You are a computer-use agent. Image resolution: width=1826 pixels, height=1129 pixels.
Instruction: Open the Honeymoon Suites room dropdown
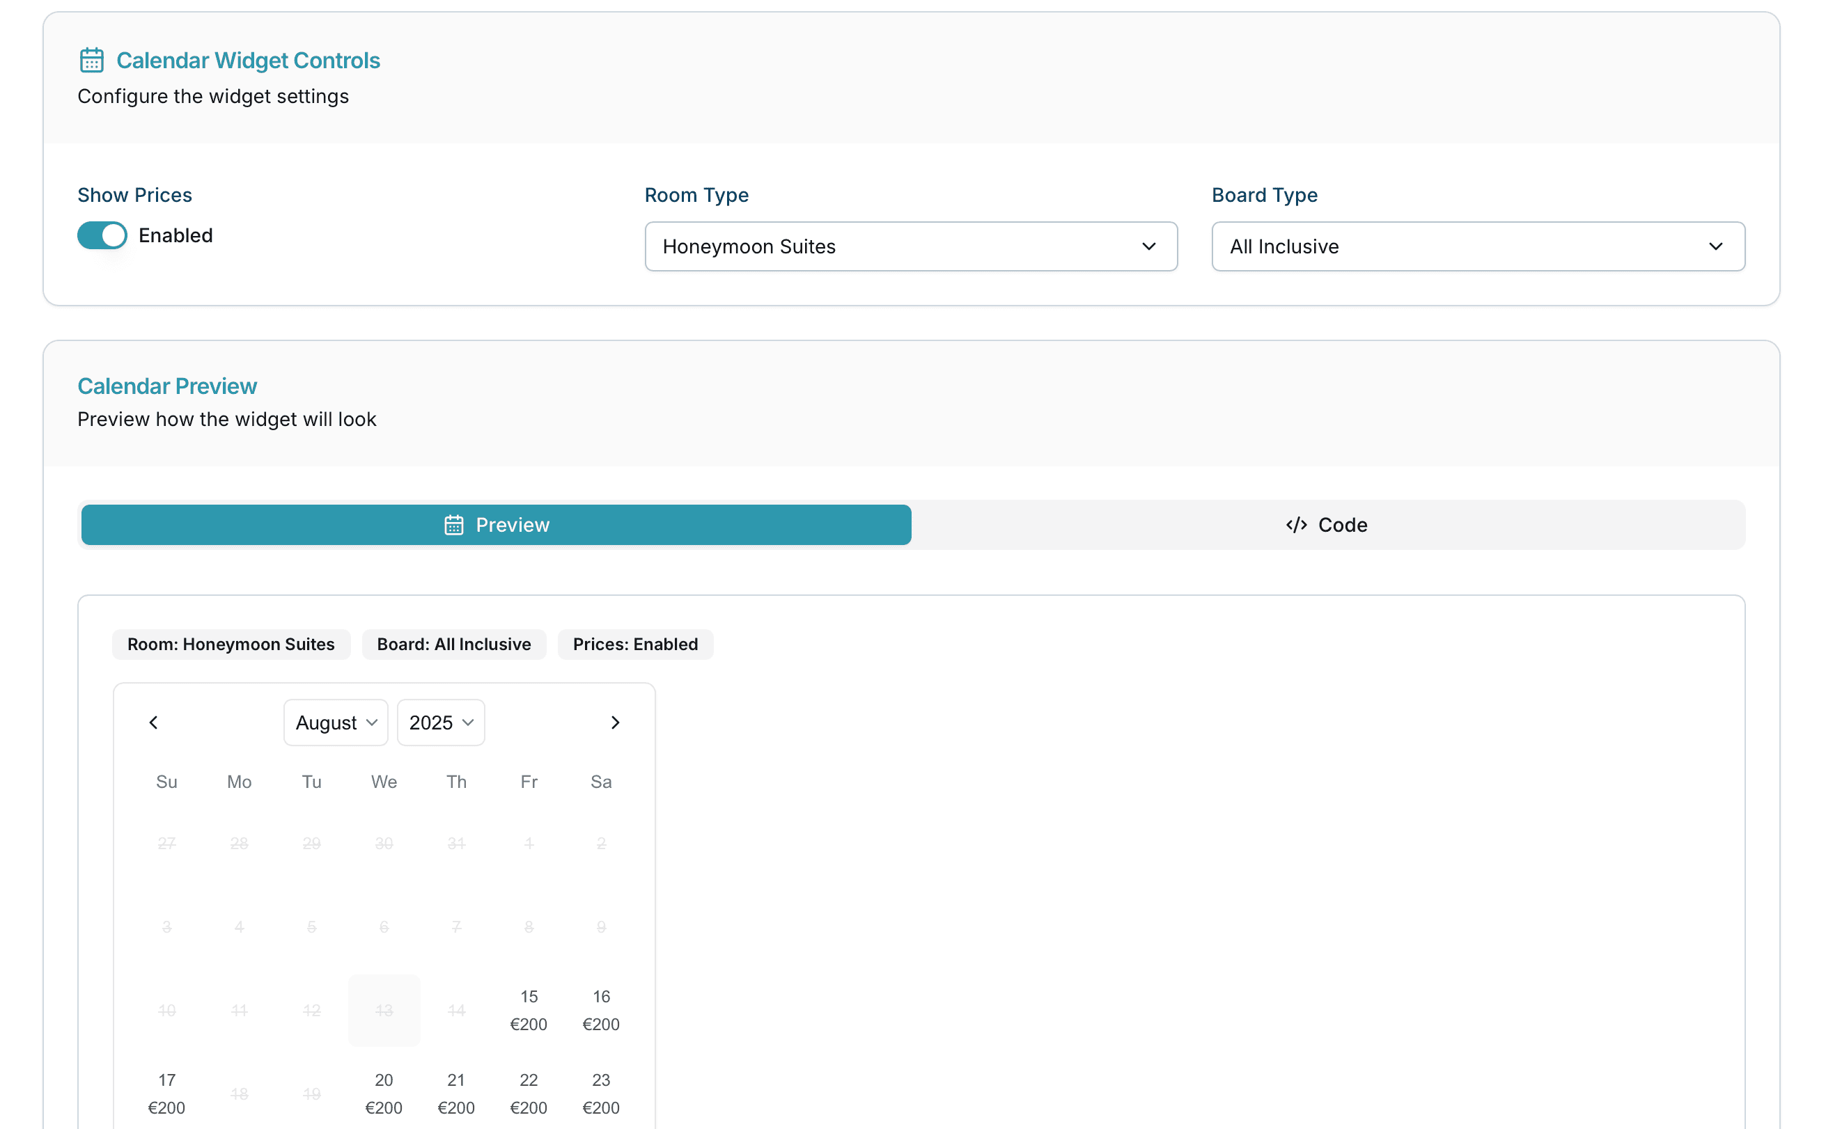pos(911,246)
